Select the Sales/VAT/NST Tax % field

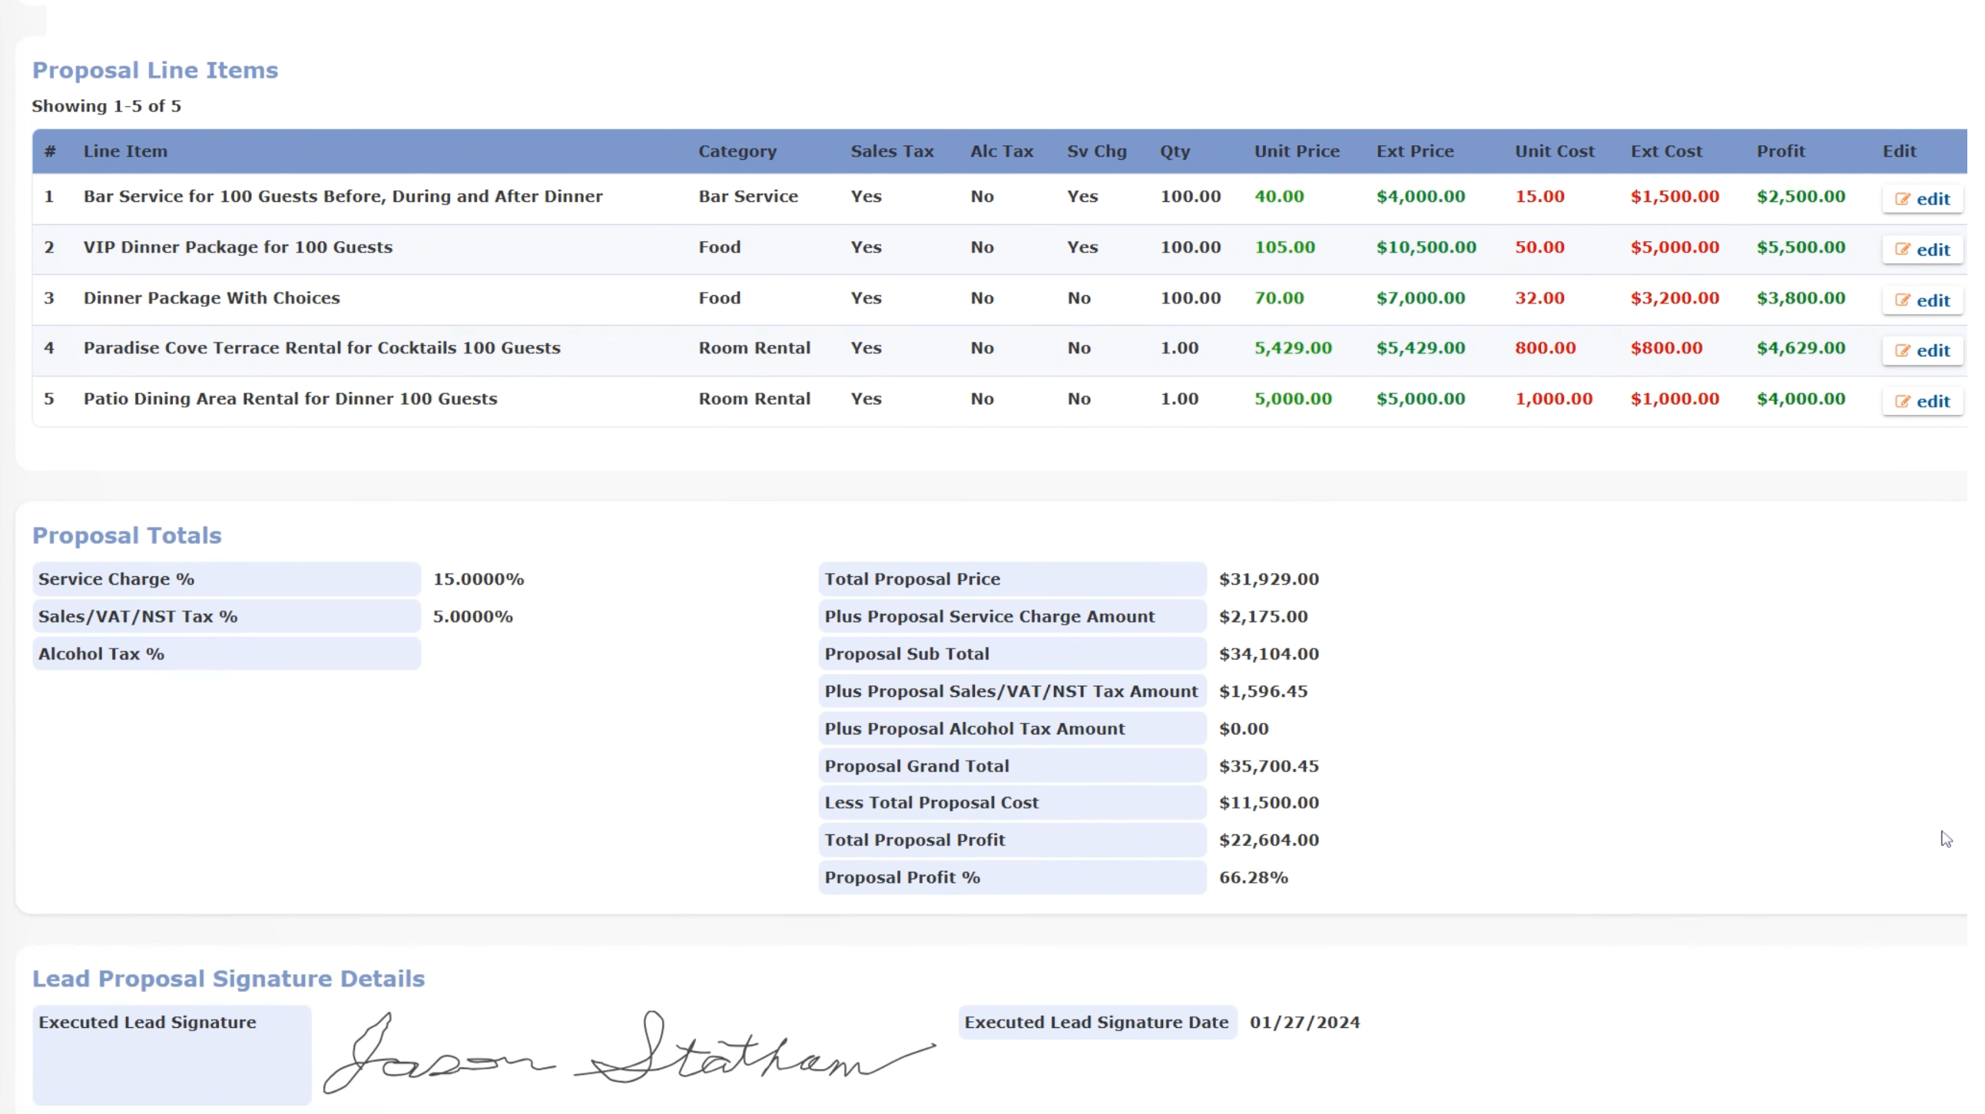point(227,615)
